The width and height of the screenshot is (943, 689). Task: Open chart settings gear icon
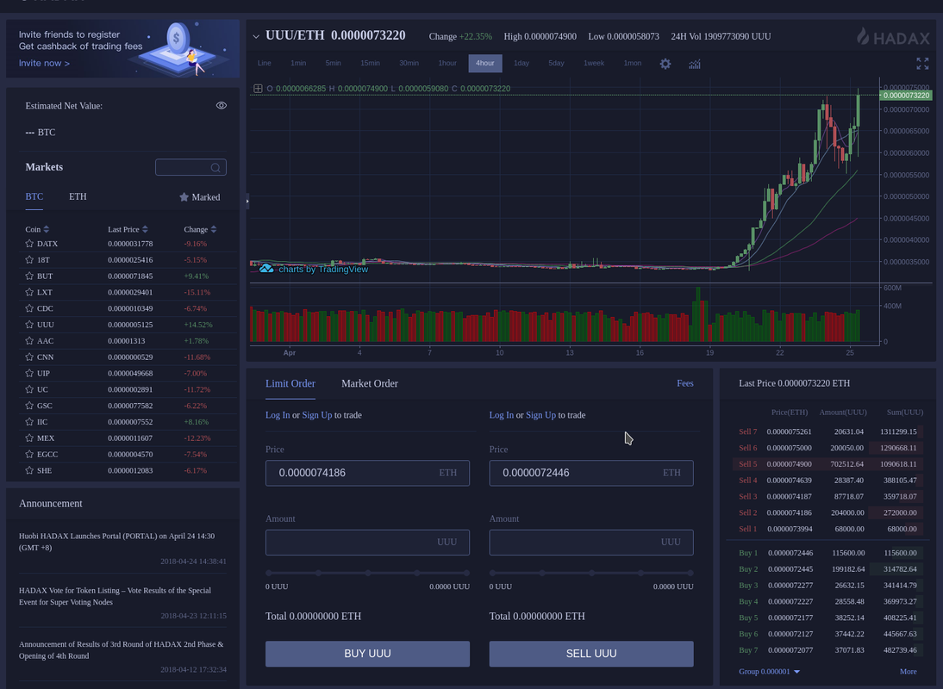(665, 64)
